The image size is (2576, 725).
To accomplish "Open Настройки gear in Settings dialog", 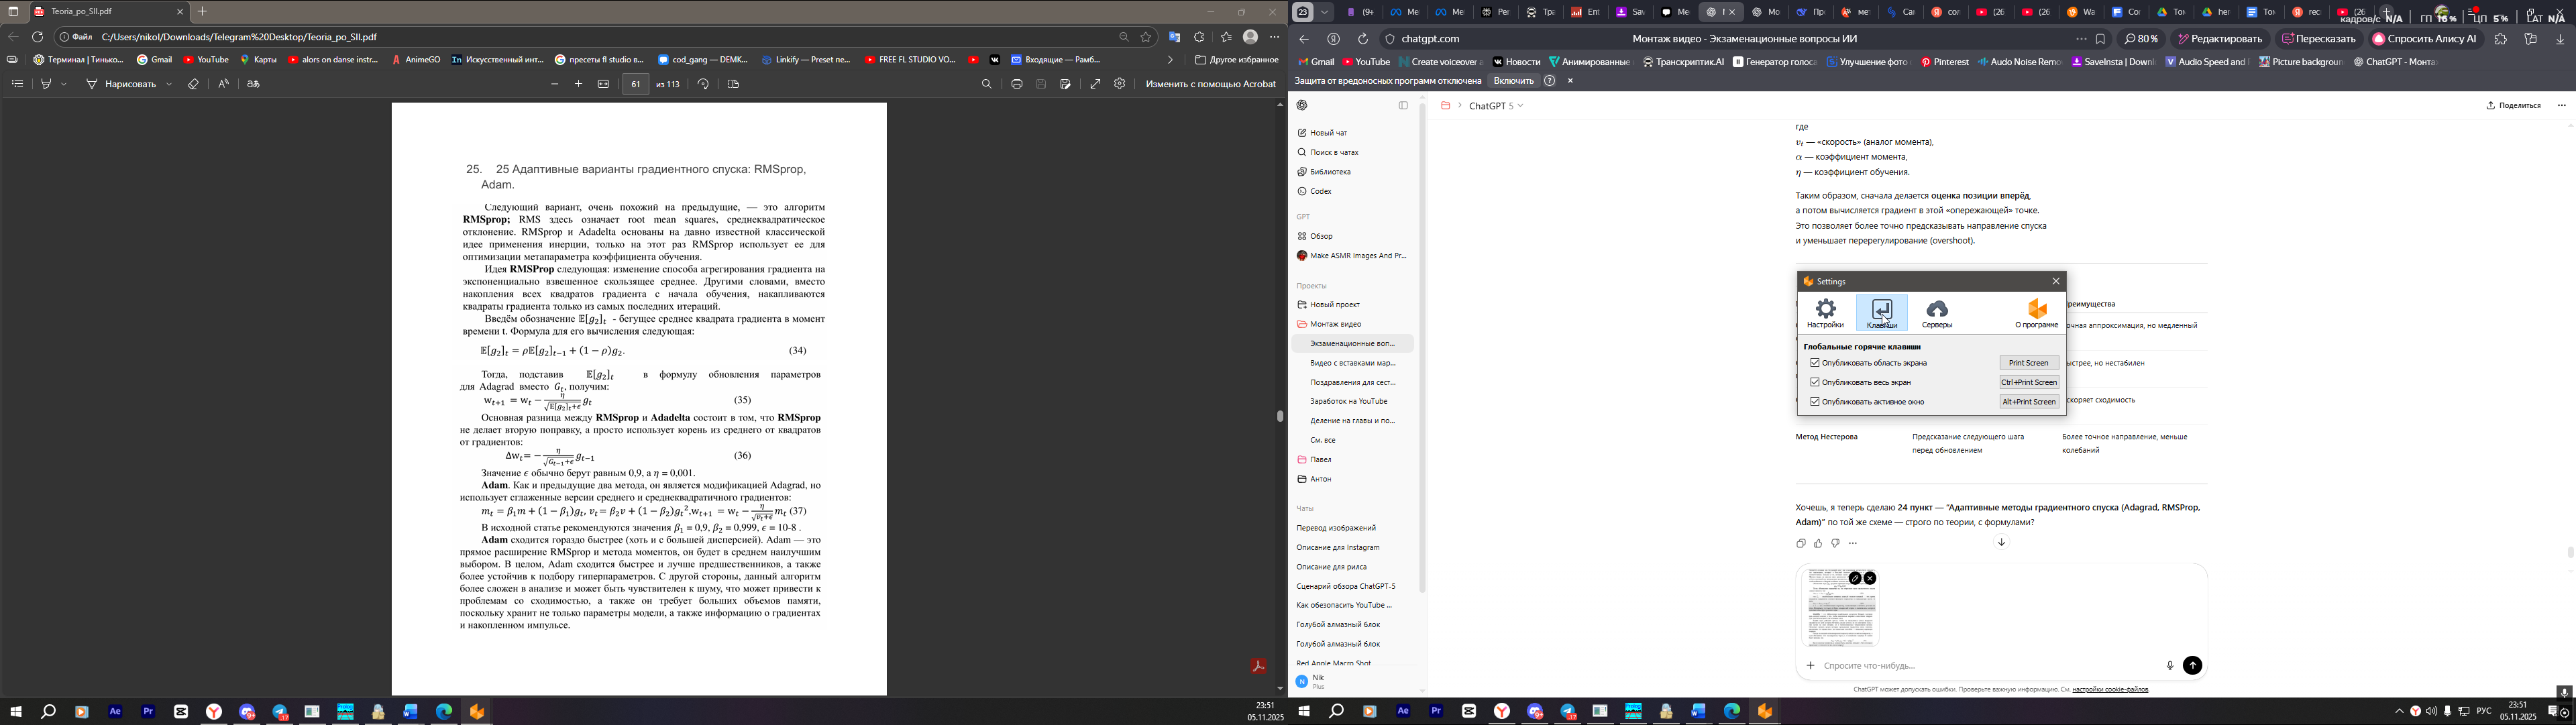I will [x=1825, y=312].
